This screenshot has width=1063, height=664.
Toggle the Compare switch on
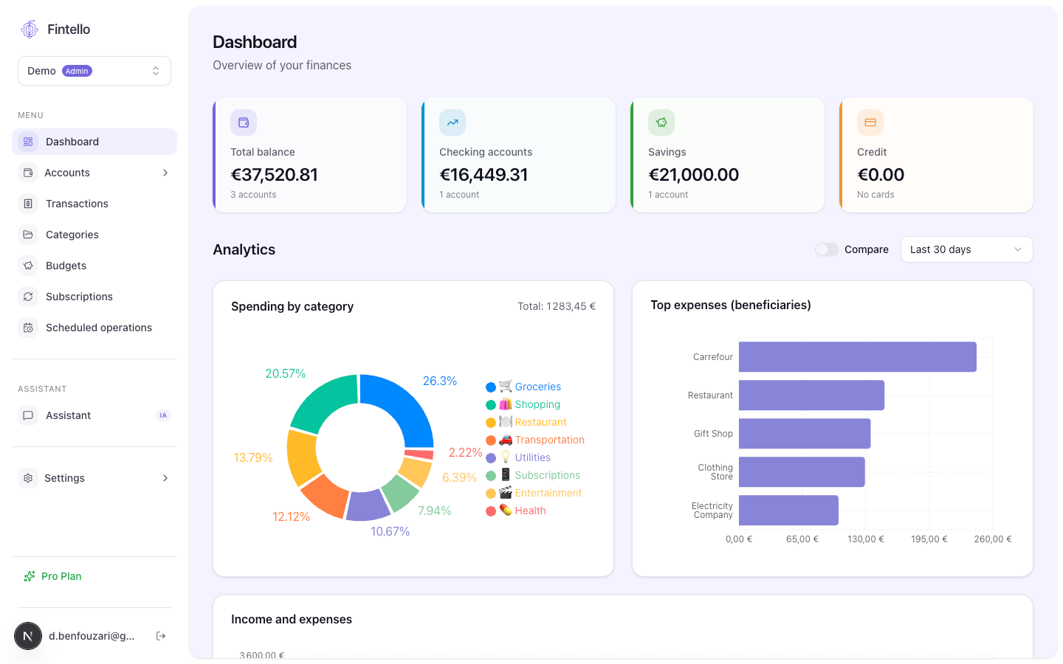tap(826, 249)
